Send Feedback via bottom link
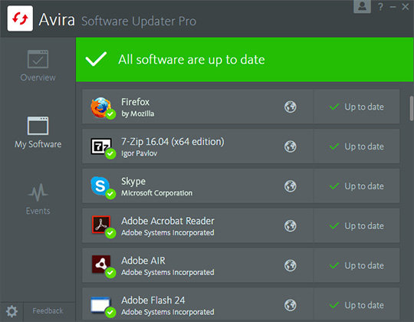Screen dimensions: 414x322 (48, 310)
